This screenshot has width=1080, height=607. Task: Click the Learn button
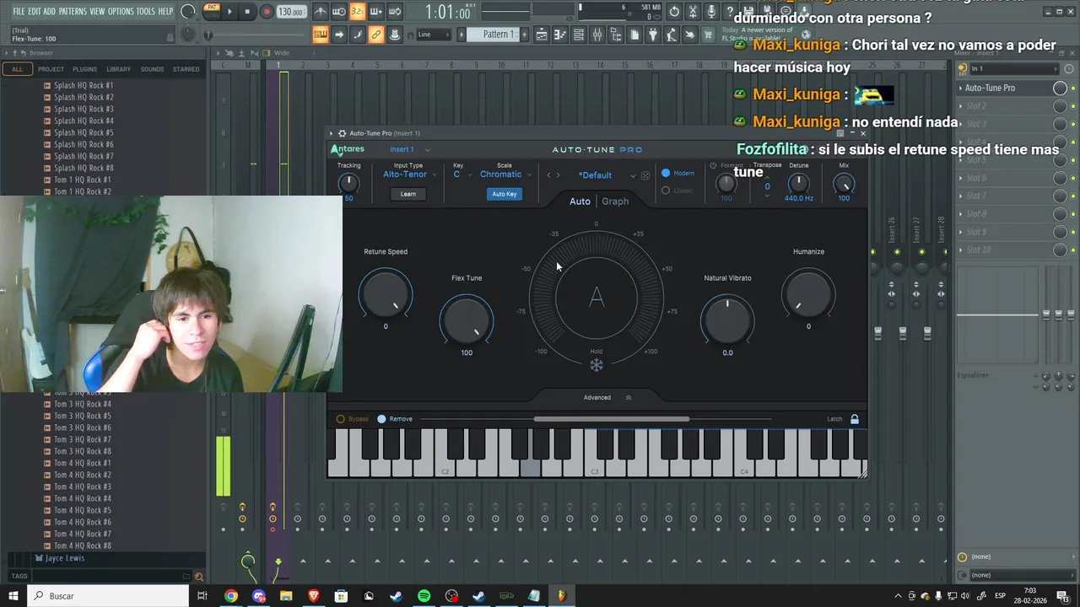point(408,194)
